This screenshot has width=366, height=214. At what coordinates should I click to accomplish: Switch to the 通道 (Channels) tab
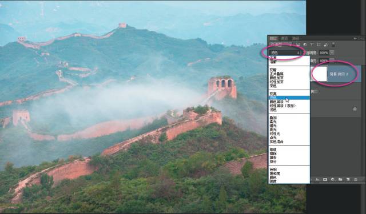tap(284, 38)
